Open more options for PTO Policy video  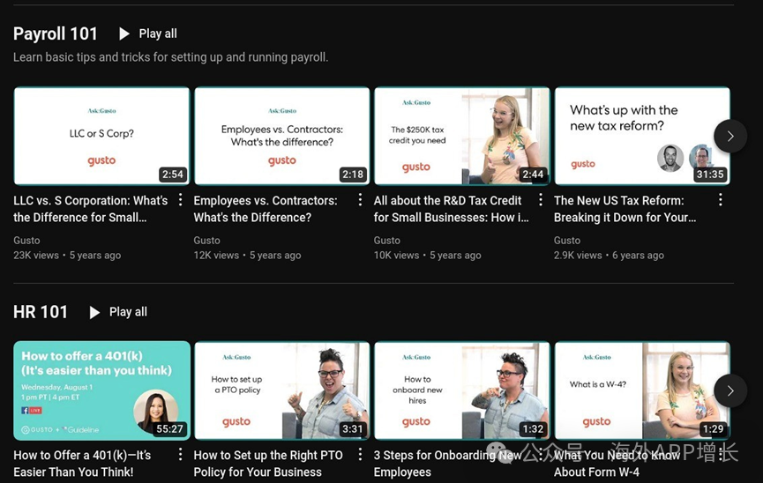[x=360, y=454]
